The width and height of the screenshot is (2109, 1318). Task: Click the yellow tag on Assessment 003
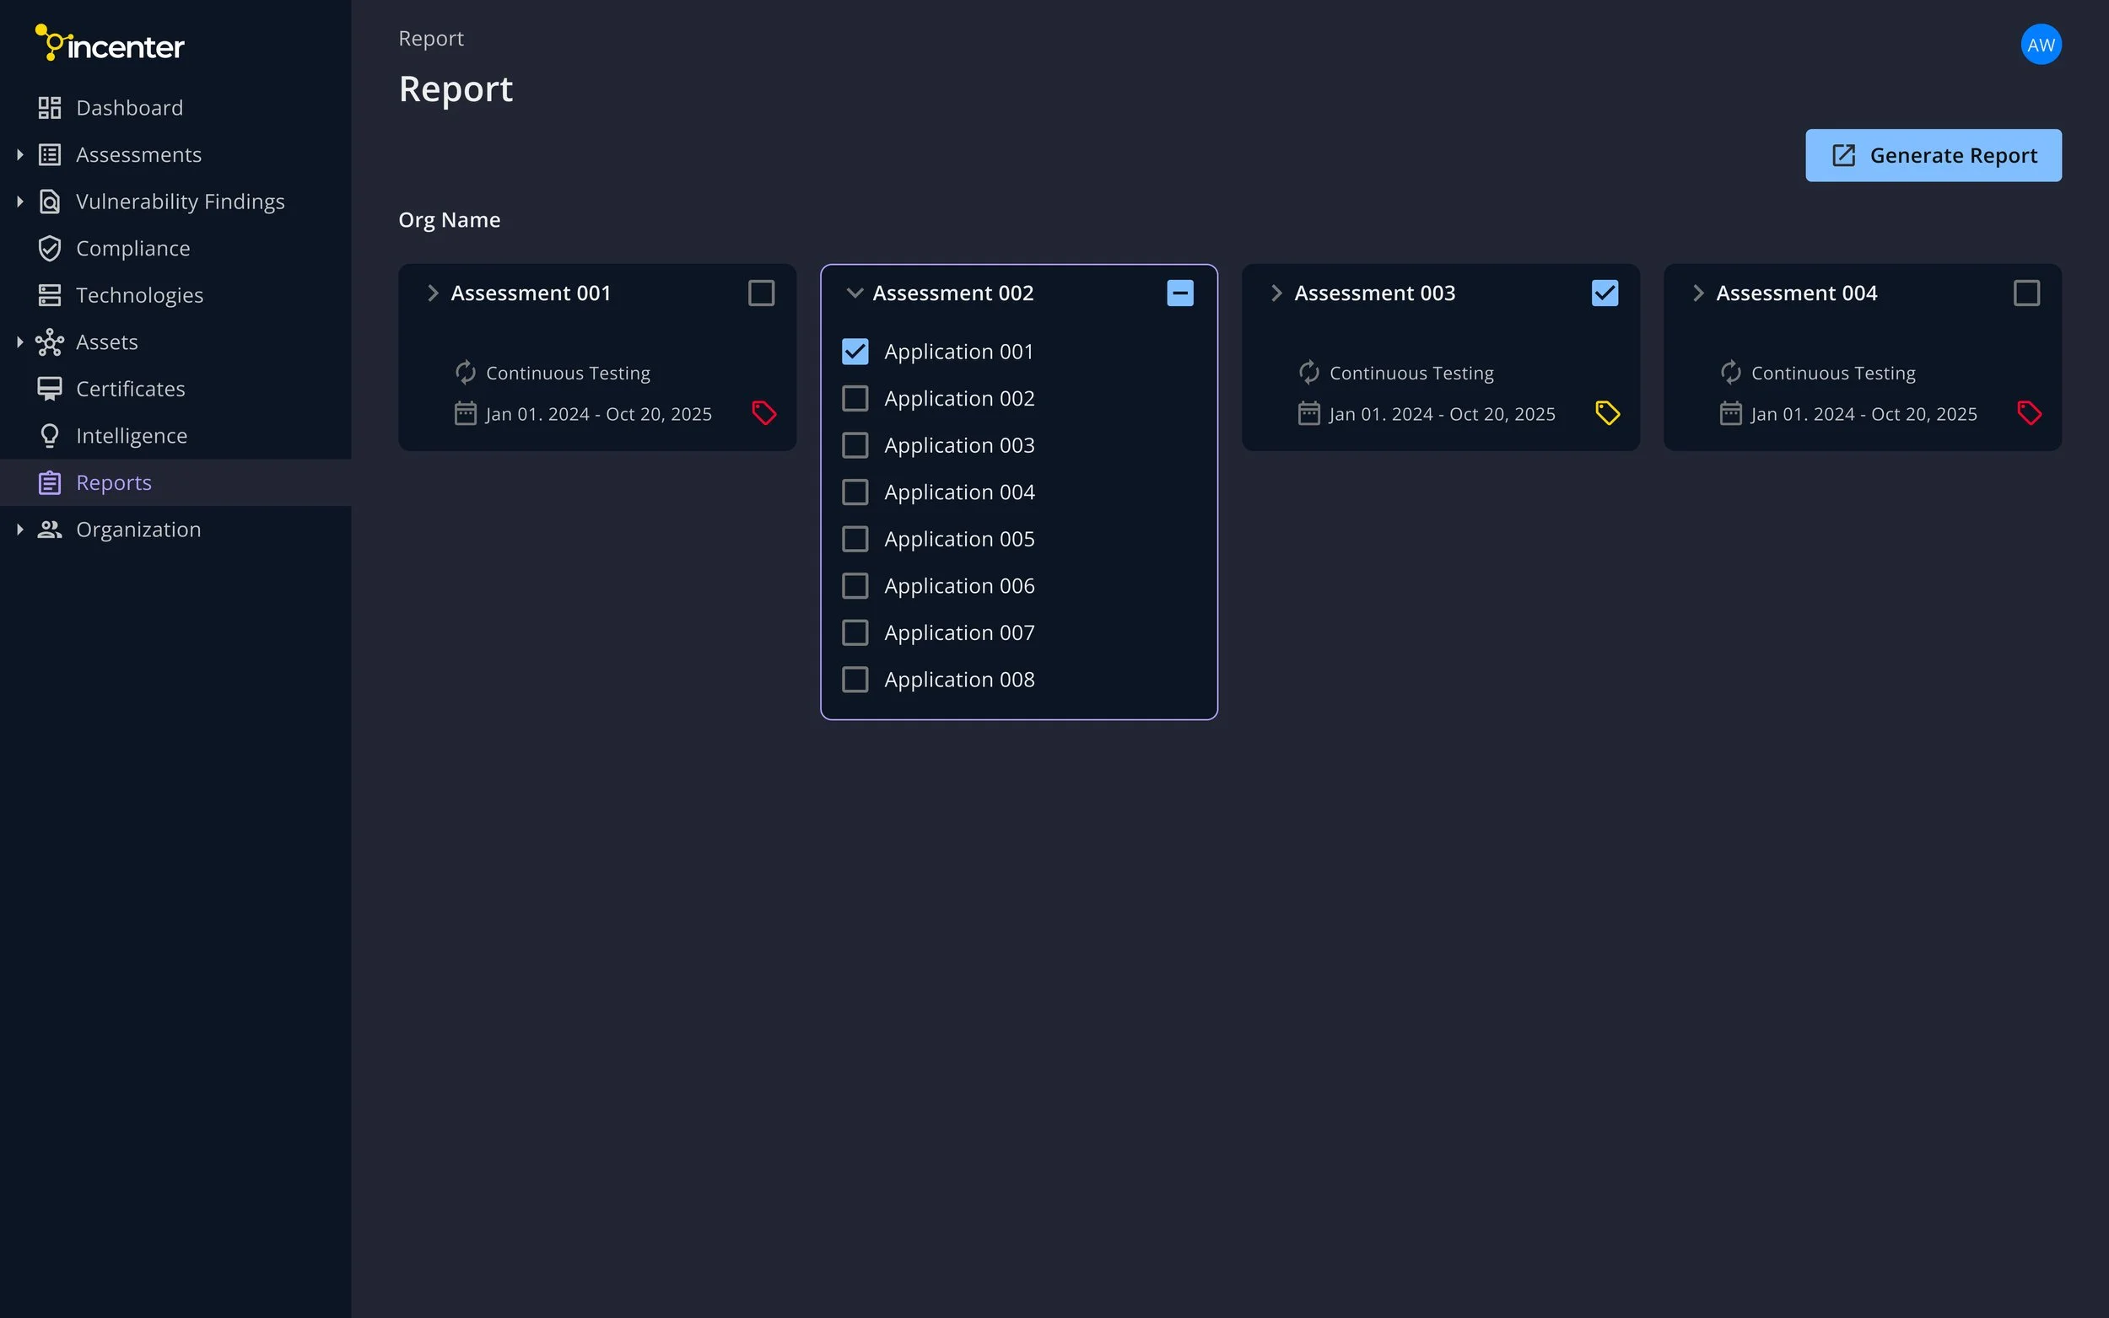pyautogui.click(x=1607, y=413)
